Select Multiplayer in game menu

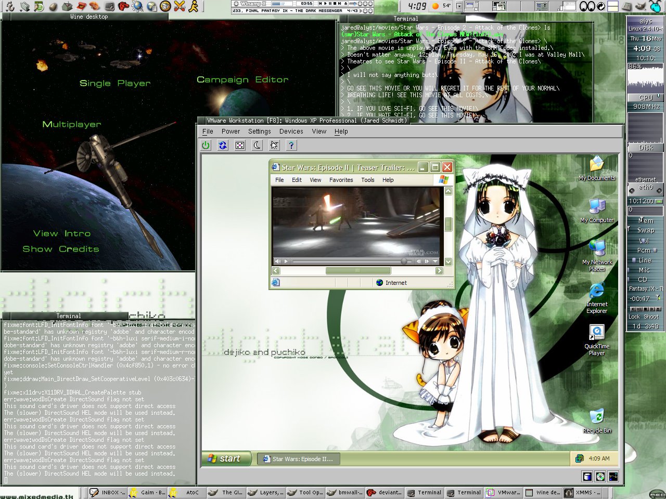(x=72, y=124)
